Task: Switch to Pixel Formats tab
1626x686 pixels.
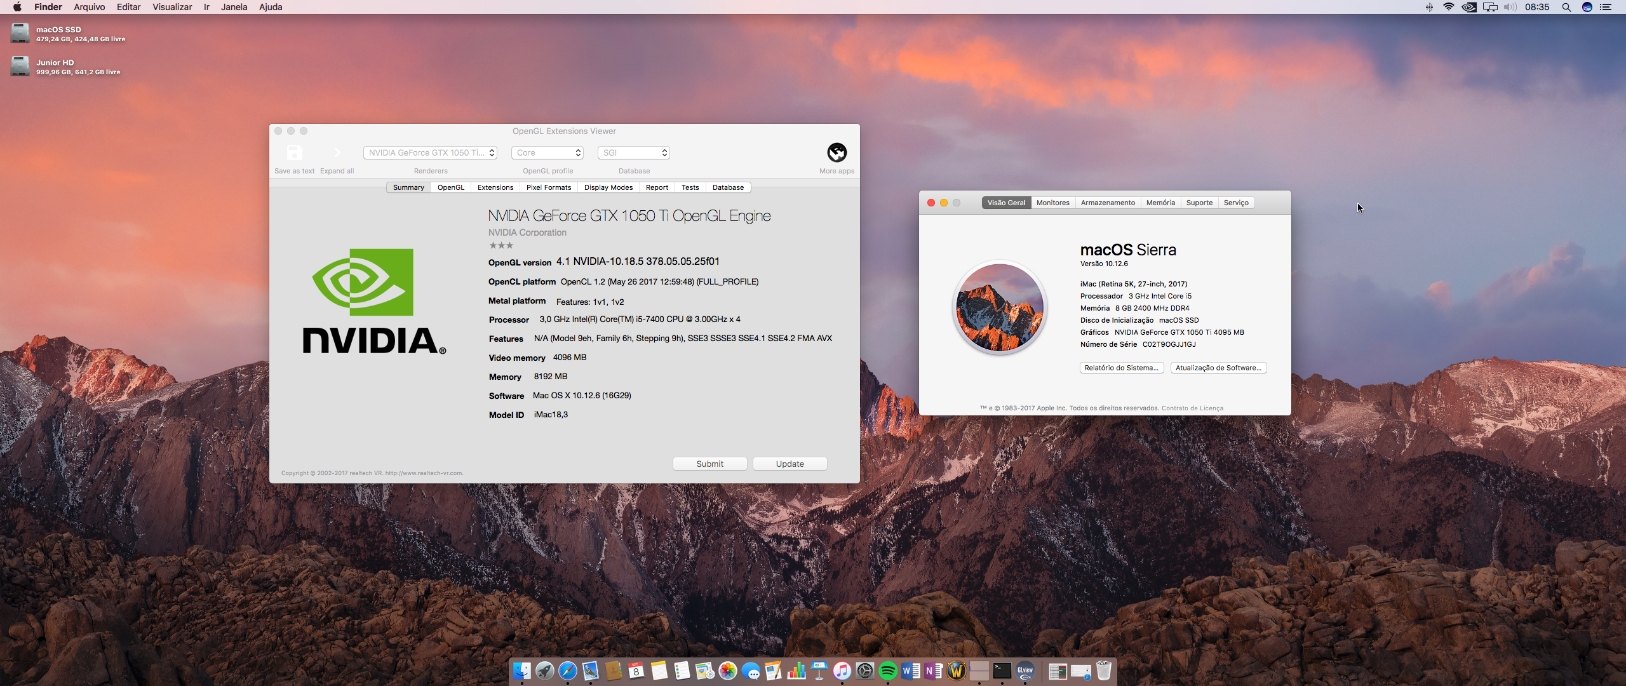Action: point(549,187)
